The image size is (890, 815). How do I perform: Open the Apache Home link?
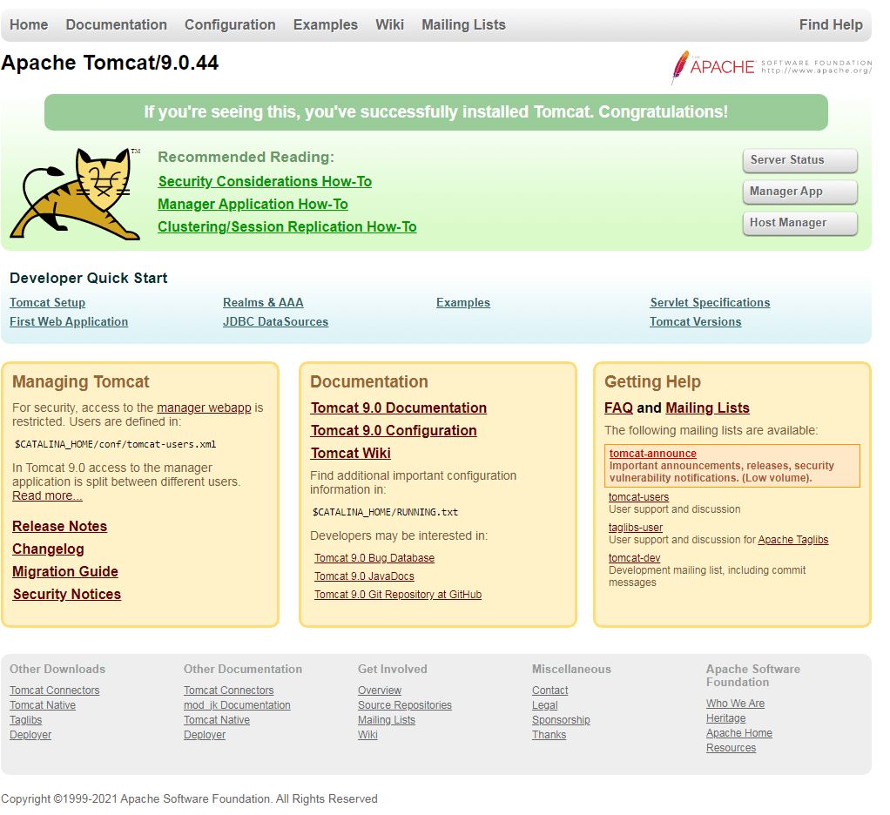739,732
